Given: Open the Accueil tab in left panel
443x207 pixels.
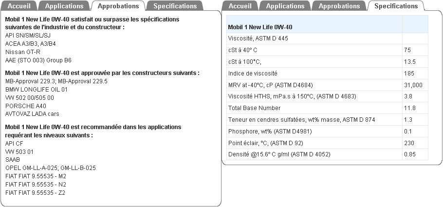Looking at the screenshot, I should [x=18, y=6].
